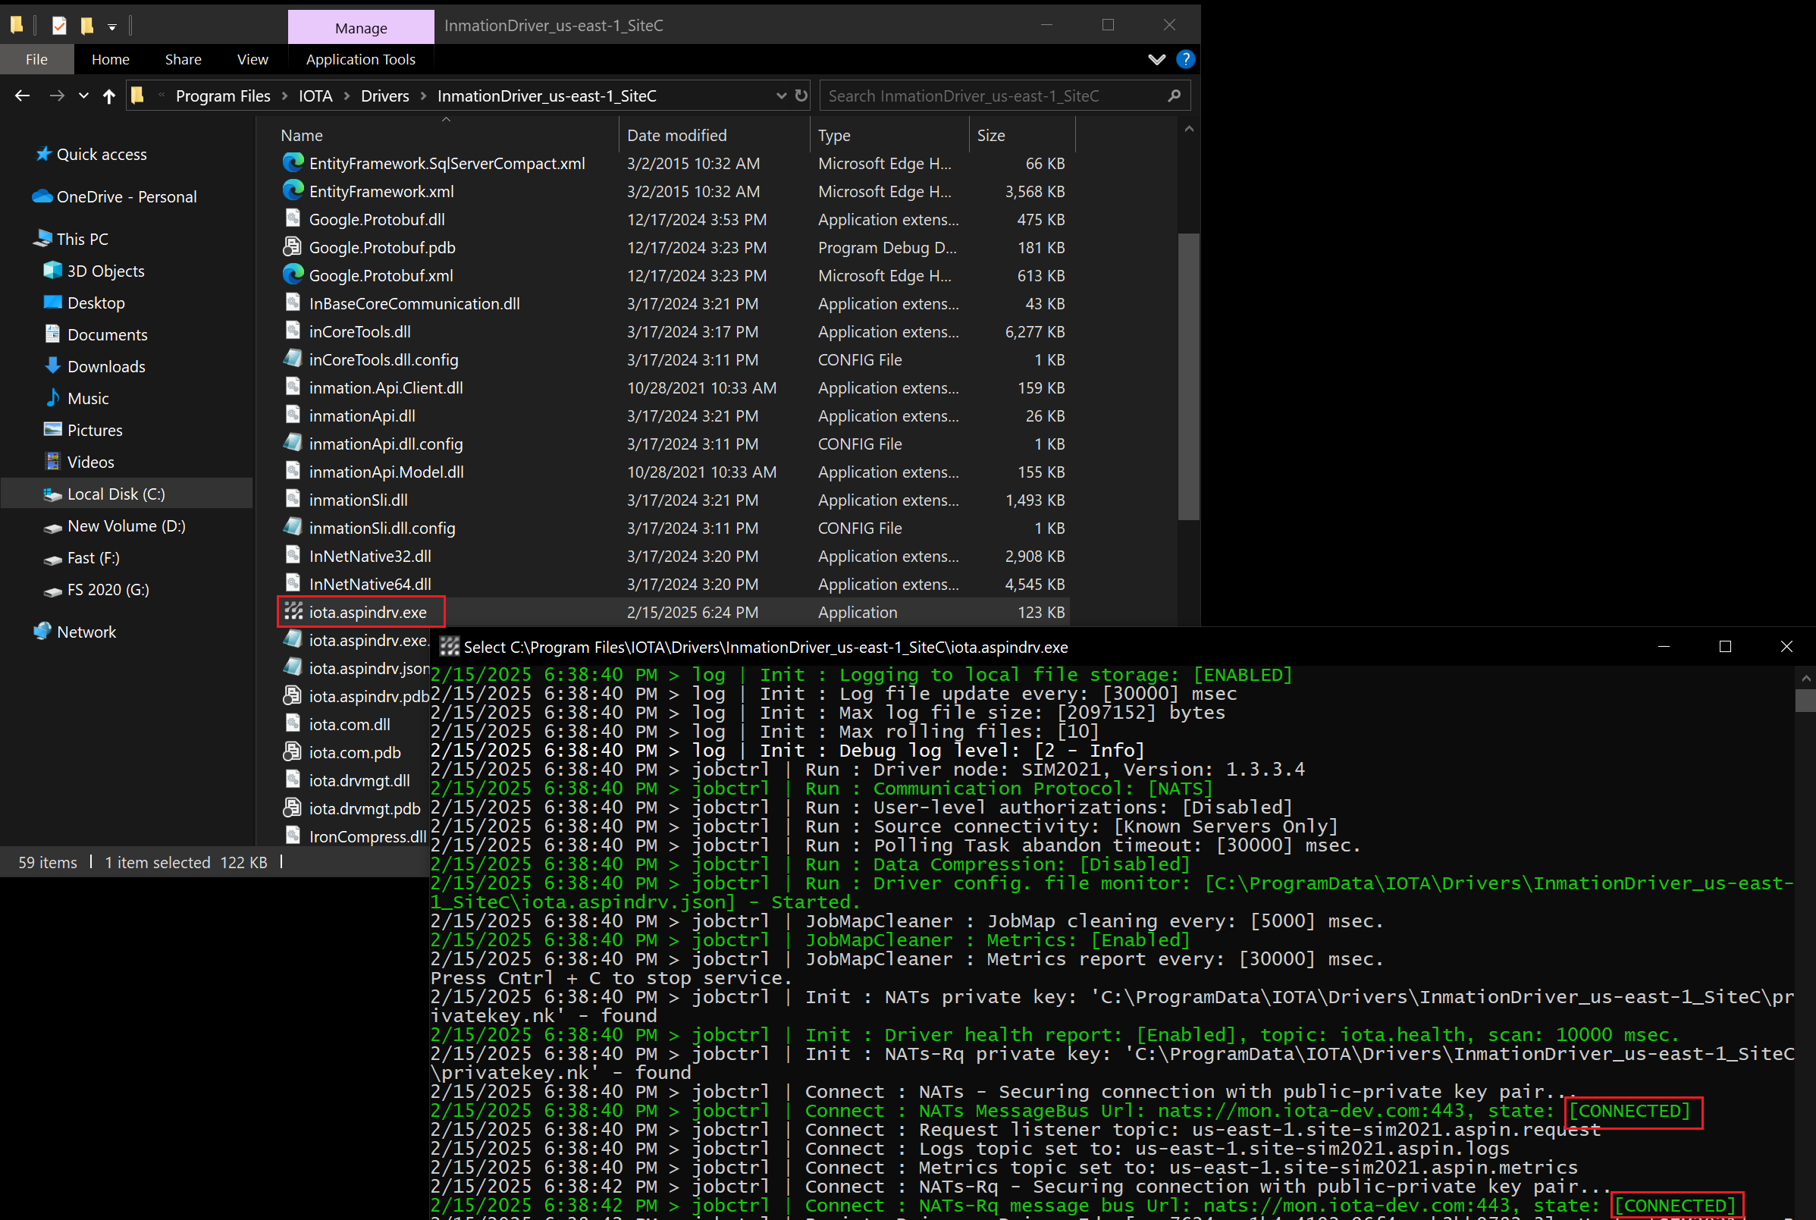Click the Properties quick access icon
Image resolution: width=1816 pixels, height=1220 pixels.
click(x=59, y=26)
